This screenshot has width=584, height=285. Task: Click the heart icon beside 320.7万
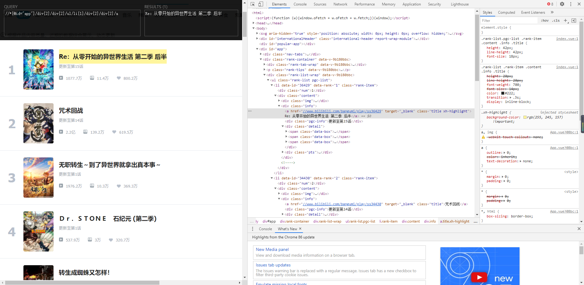coord(111,240)
